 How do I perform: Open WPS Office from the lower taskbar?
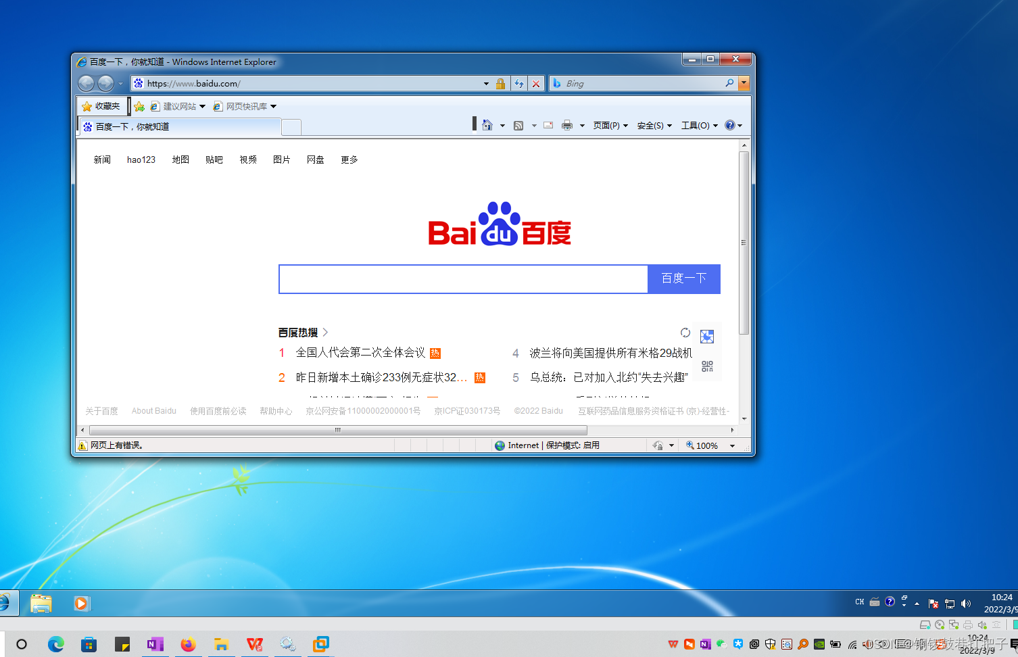tap(255, 644)
